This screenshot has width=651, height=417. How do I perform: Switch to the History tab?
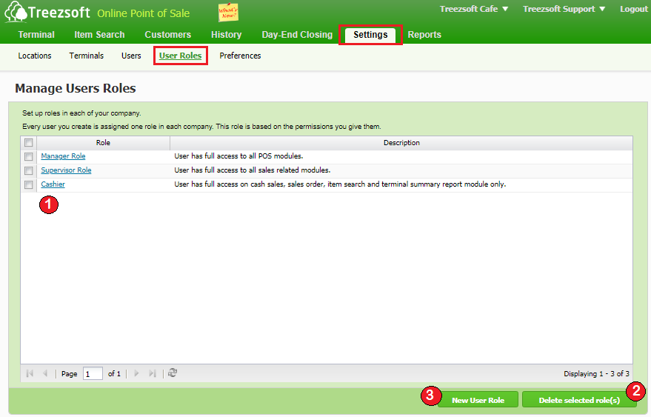(227, 35)
